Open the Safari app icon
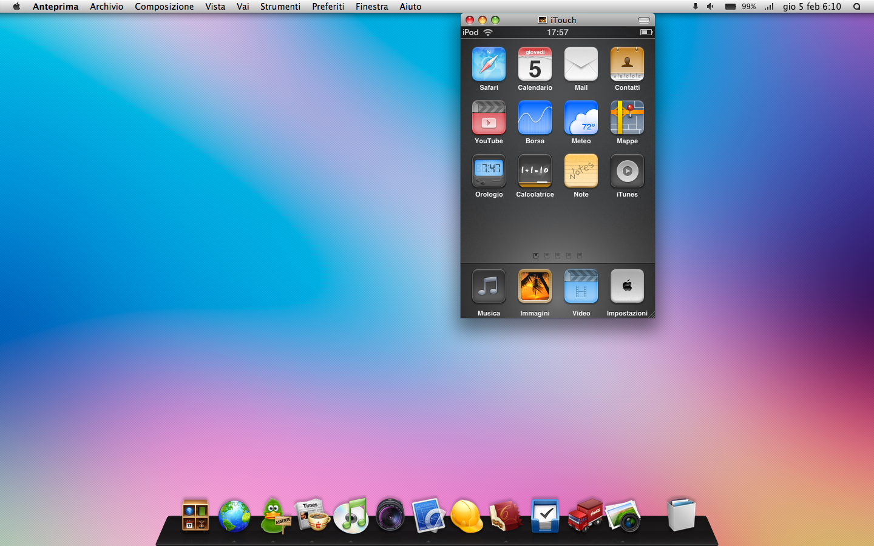The height and width of the screenshot is (546, 874). (x=489, y=64)
